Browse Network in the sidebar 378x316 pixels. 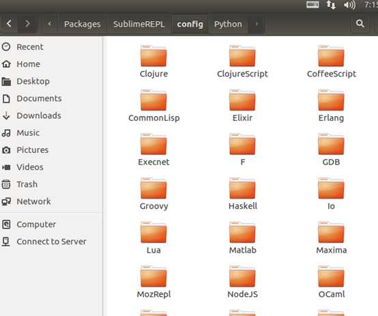[x=51, y=201]
